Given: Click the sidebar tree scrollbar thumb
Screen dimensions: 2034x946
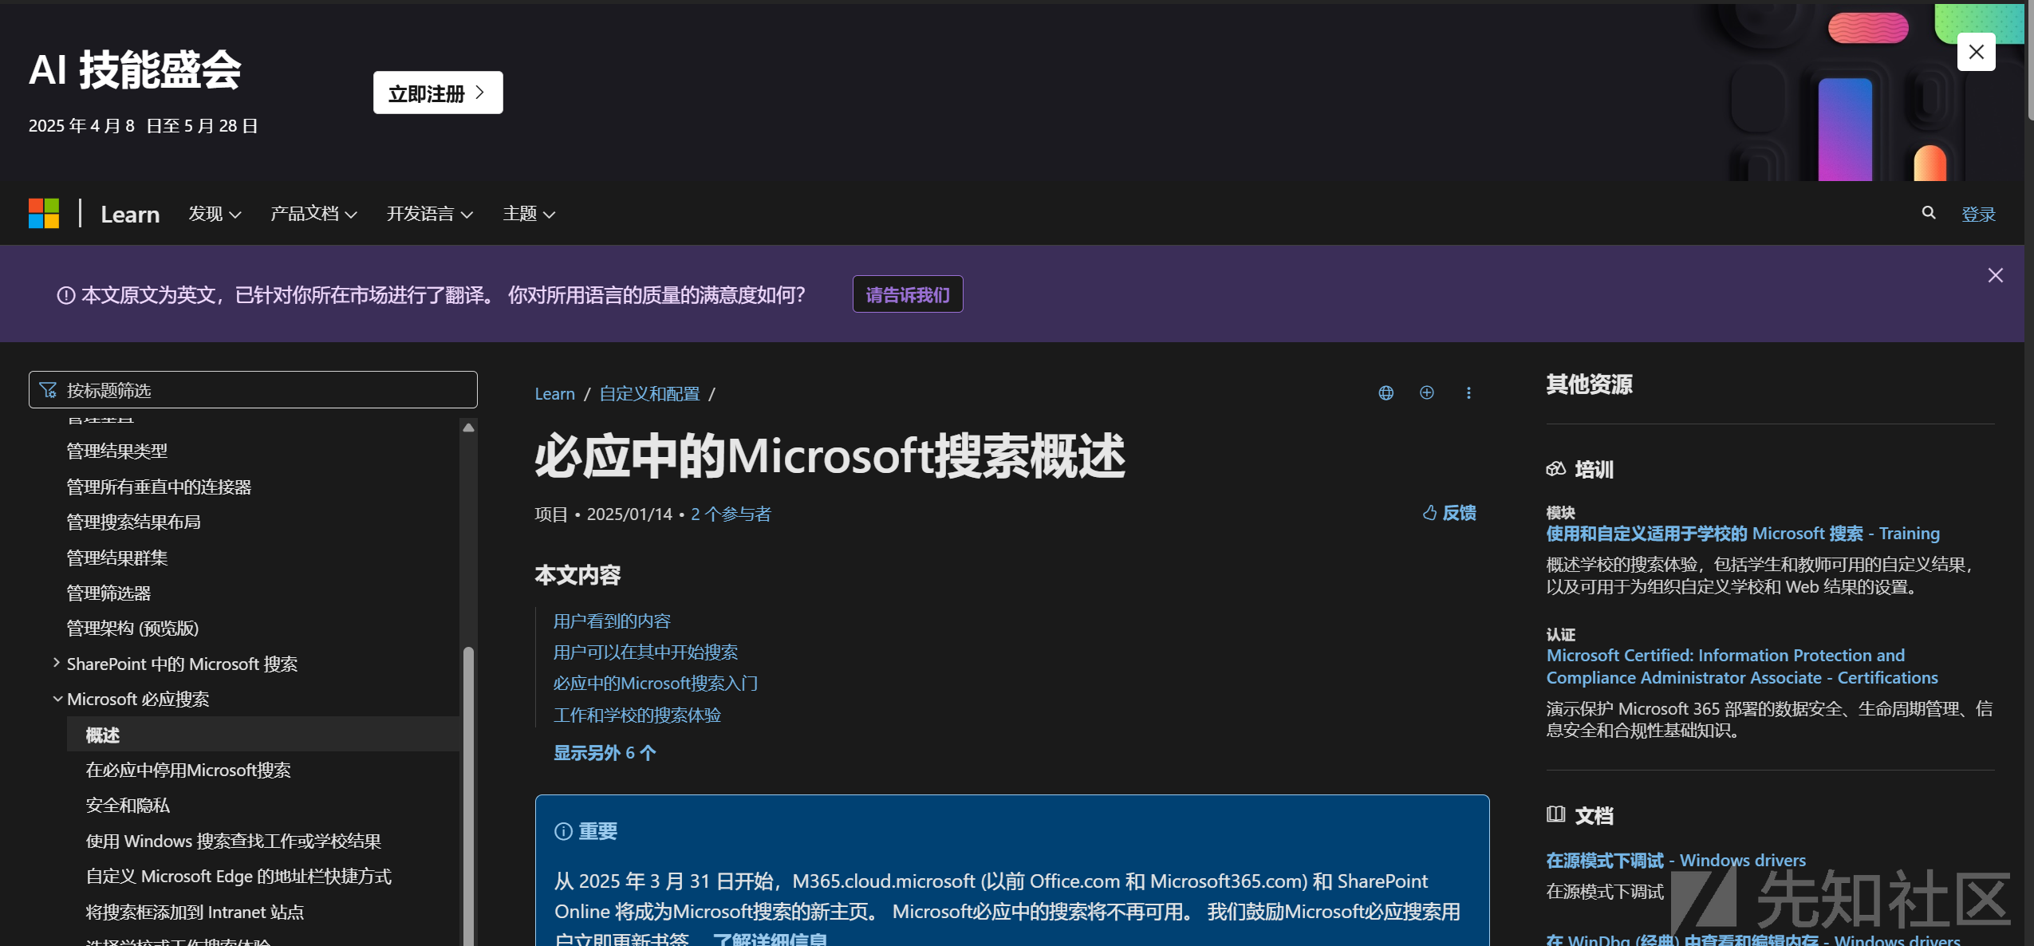Looking at the screenshot, I should pos(469,796).
